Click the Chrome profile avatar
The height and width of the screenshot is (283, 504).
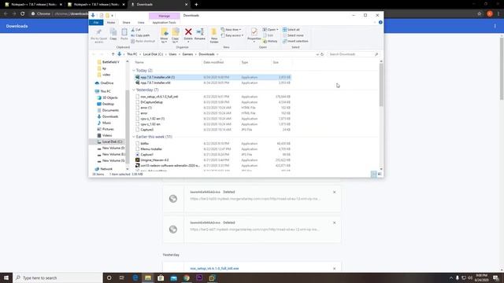(x=490, y=14)
